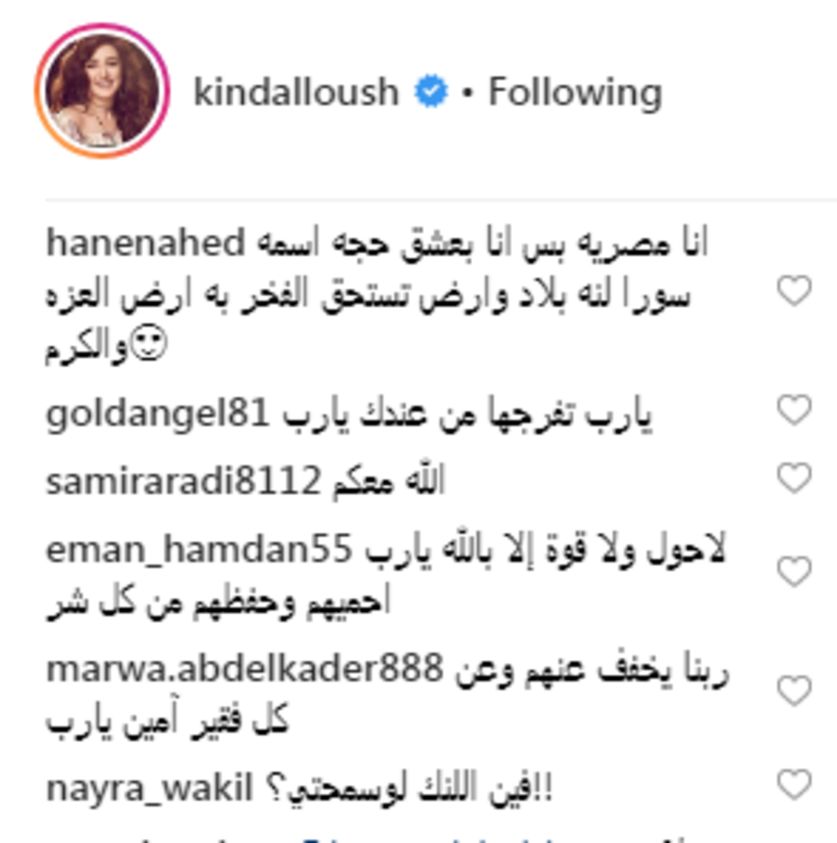The image size is (837, 843).
Task: Open marwa.abdelkader888's profile link
Action: [x=245, y=669]
